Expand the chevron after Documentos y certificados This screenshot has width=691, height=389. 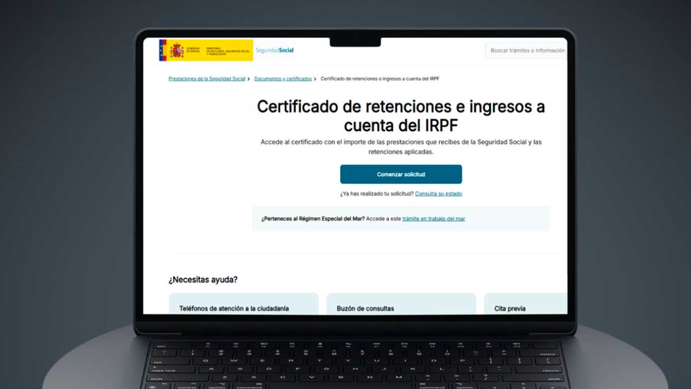[316, 78]
